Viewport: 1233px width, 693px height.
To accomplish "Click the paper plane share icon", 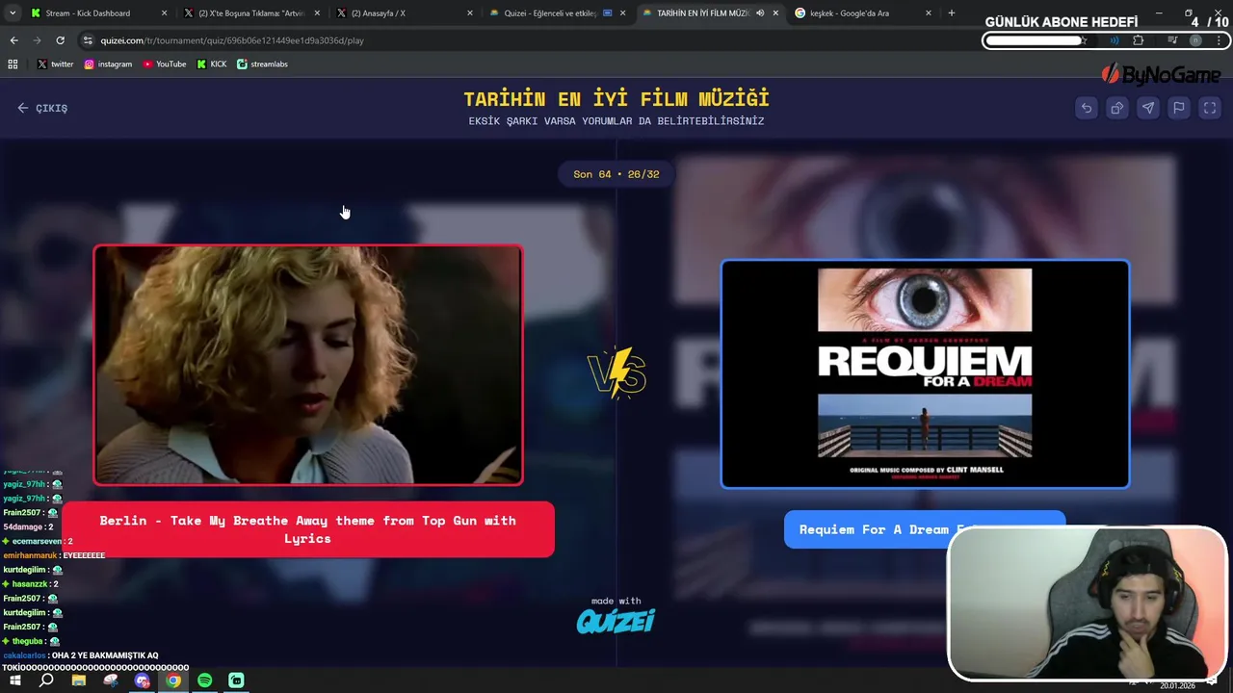I will click(1148, 108).
